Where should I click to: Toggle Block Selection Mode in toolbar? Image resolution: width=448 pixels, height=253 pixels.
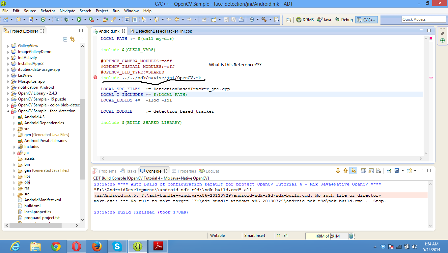(x=127, y=19)
